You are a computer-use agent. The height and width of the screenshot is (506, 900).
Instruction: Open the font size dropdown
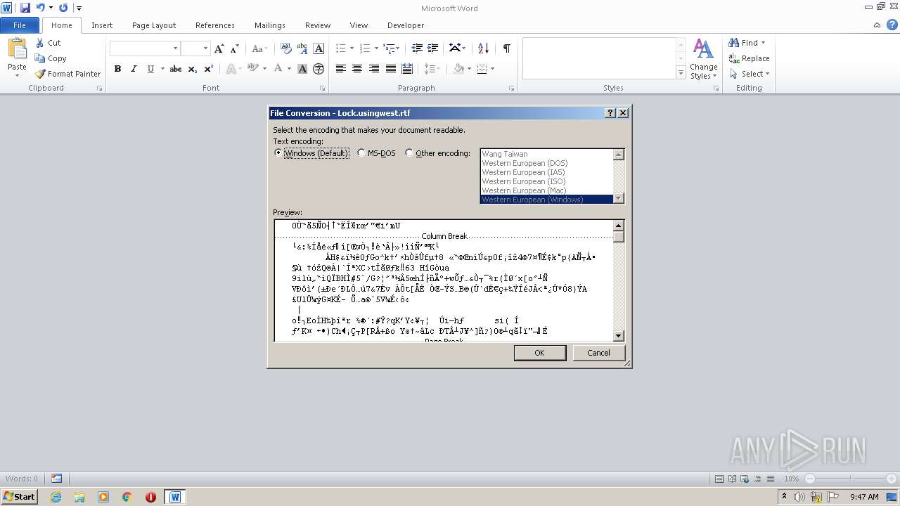click(x=205, y=48)
